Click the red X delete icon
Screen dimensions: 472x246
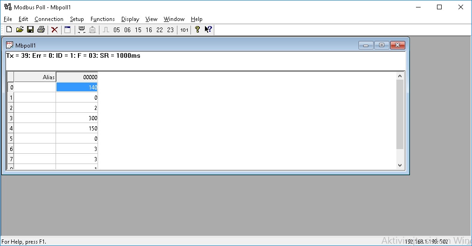click(55, 30)
